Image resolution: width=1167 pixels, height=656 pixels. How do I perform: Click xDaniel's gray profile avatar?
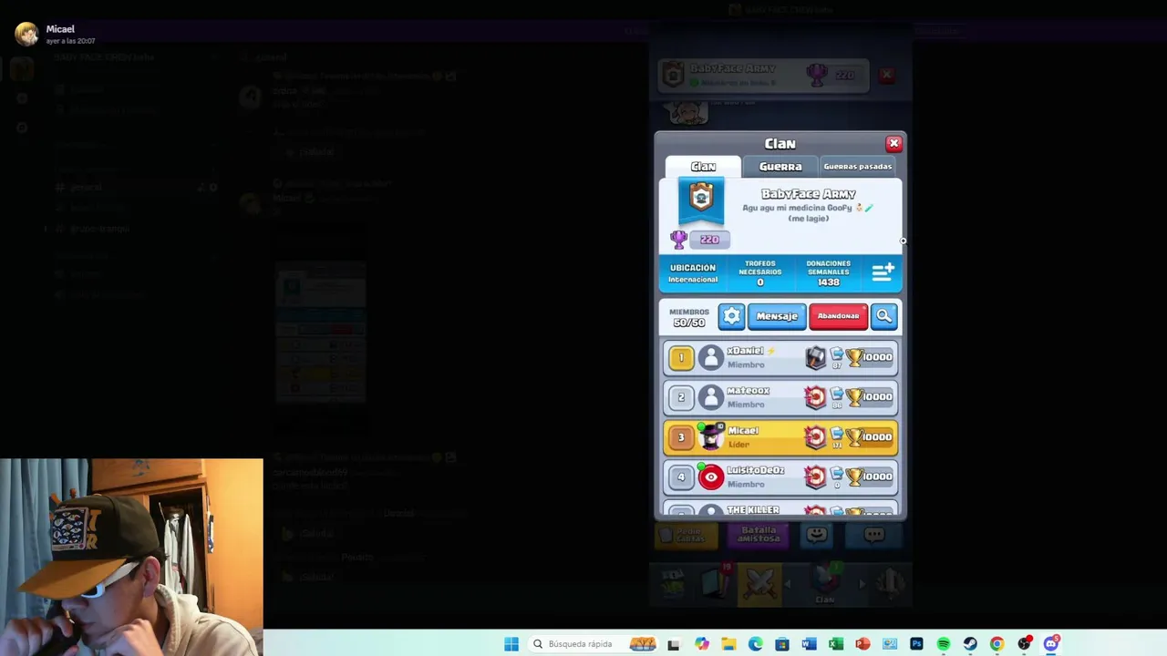point(710,358)
